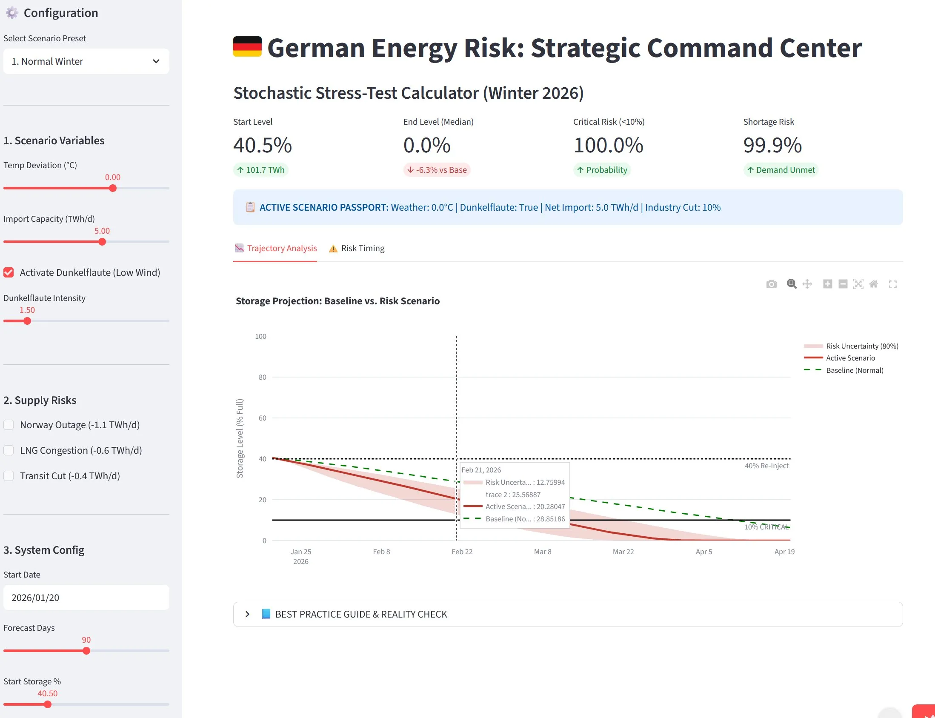The width and height of the screenshot is (935, 718).
Task: Click the Autoscale chart icon
Action: (858, 284)
